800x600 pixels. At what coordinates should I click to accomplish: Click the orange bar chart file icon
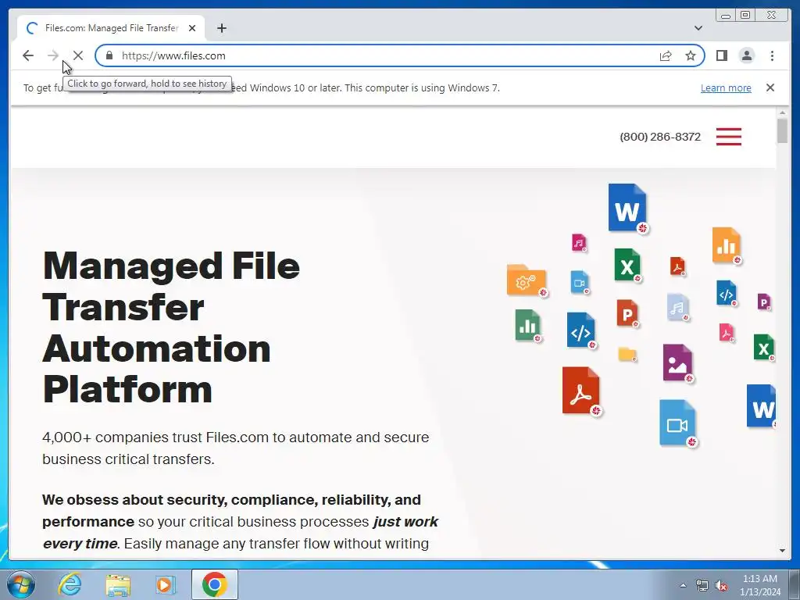point(727,245)
